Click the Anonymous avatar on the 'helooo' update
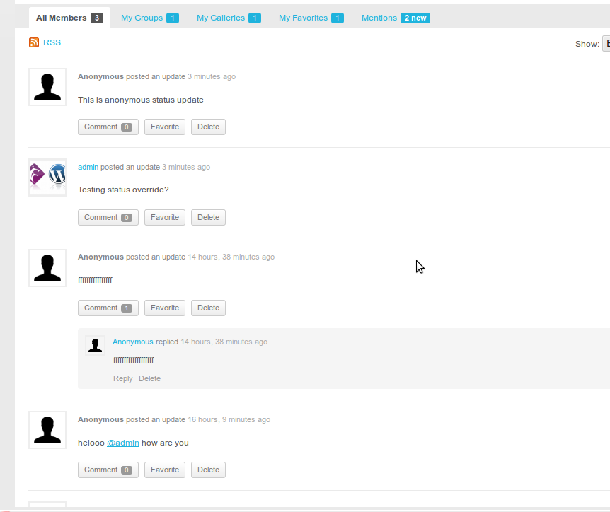The height and width of the screenshot is (512, 610). point(47,429)
